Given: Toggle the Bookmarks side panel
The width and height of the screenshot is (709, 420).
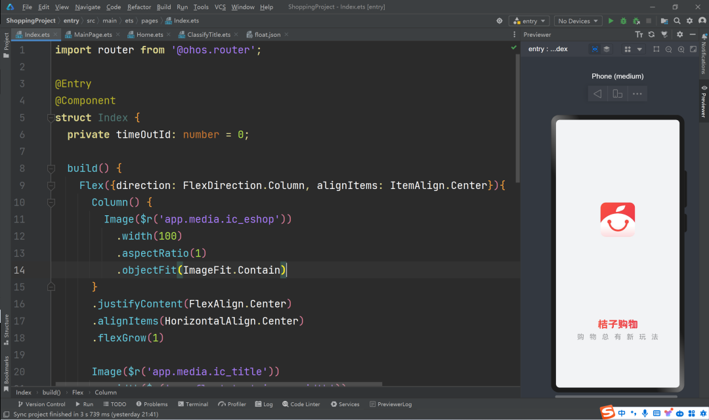Looking at the screenshot, I should [6, 373].
